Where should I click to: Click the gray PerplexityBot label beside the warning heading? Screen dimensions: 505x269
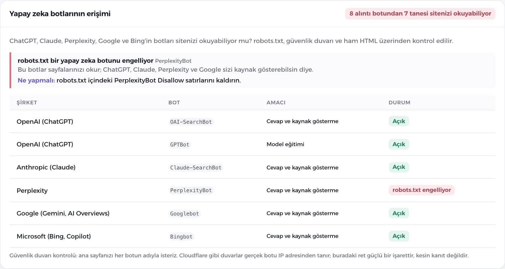pyautogui.click(x=173, y=61)
